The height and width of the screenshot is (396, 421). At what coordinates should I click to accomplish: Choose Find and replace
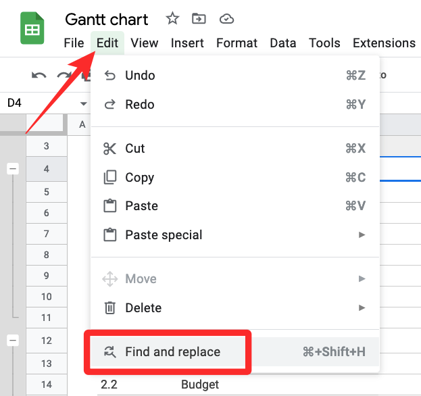[235, 351]
